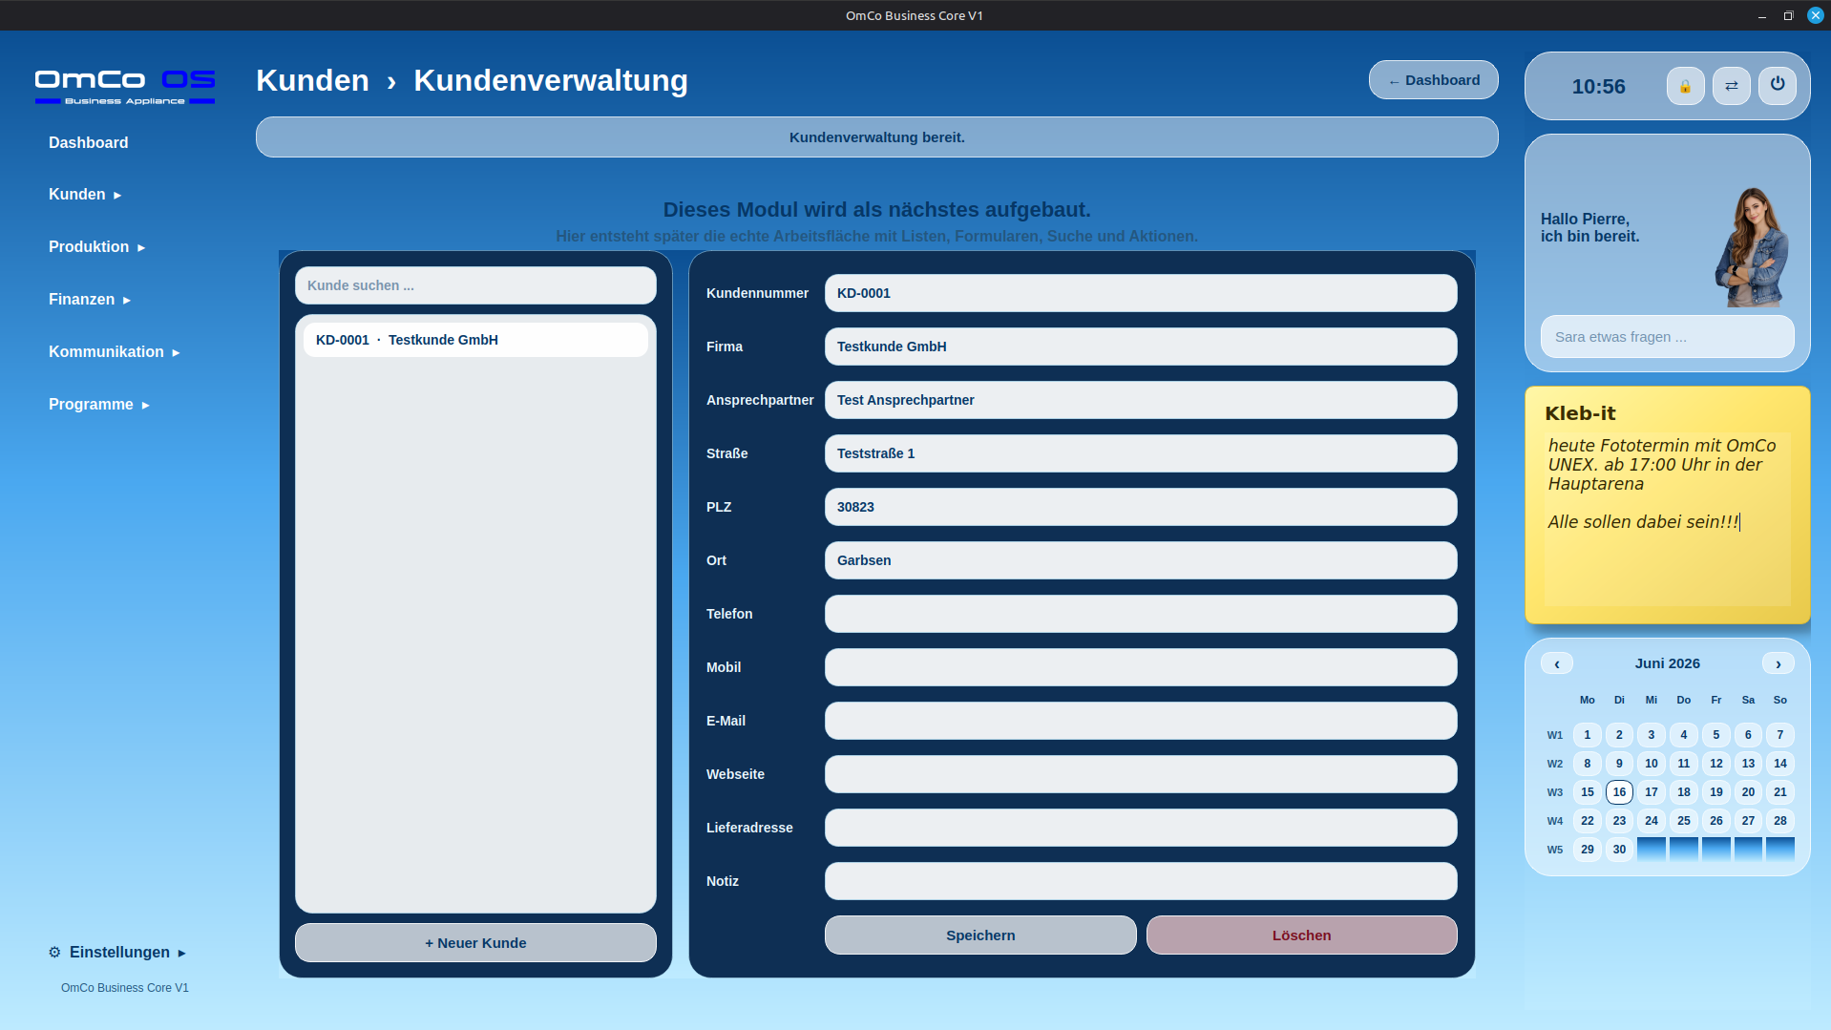This screenshot has width=1831, height=1030.
Task: Click Sara assistant avatar image
Action: (x=1752, y=246)
